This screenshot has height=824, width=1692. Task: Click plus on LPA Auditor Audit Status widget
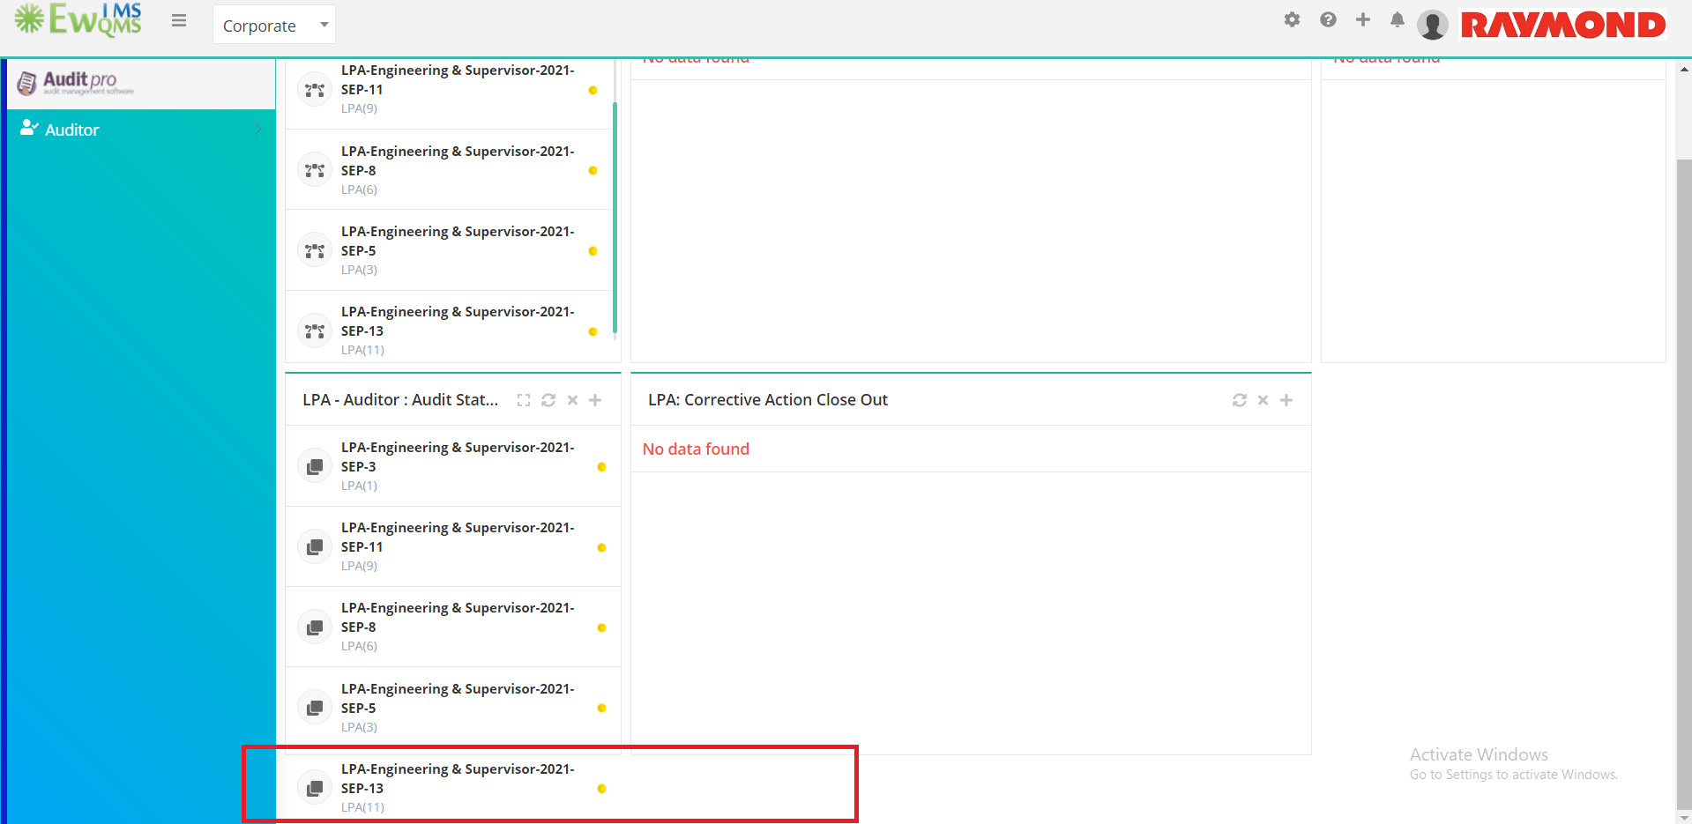tap(595, 400)
